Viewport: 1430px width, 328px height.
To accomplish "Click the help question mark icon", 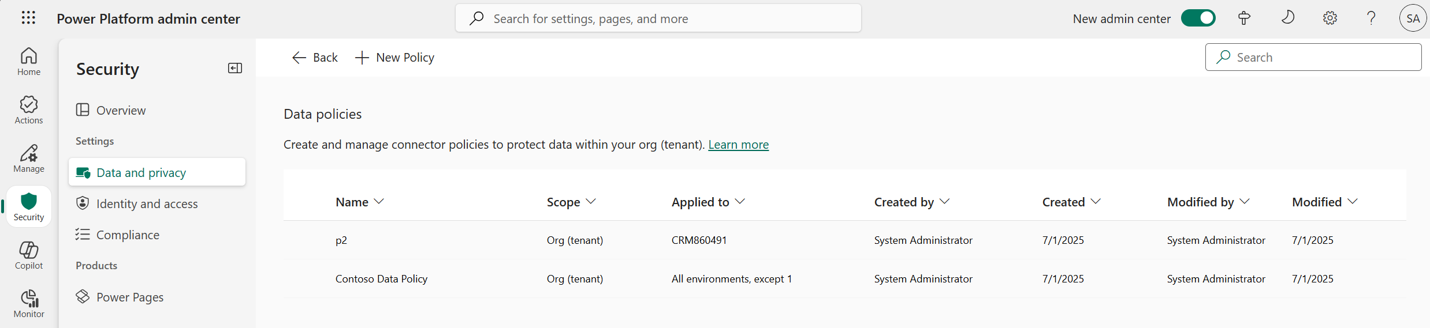I will (1371, 18).
